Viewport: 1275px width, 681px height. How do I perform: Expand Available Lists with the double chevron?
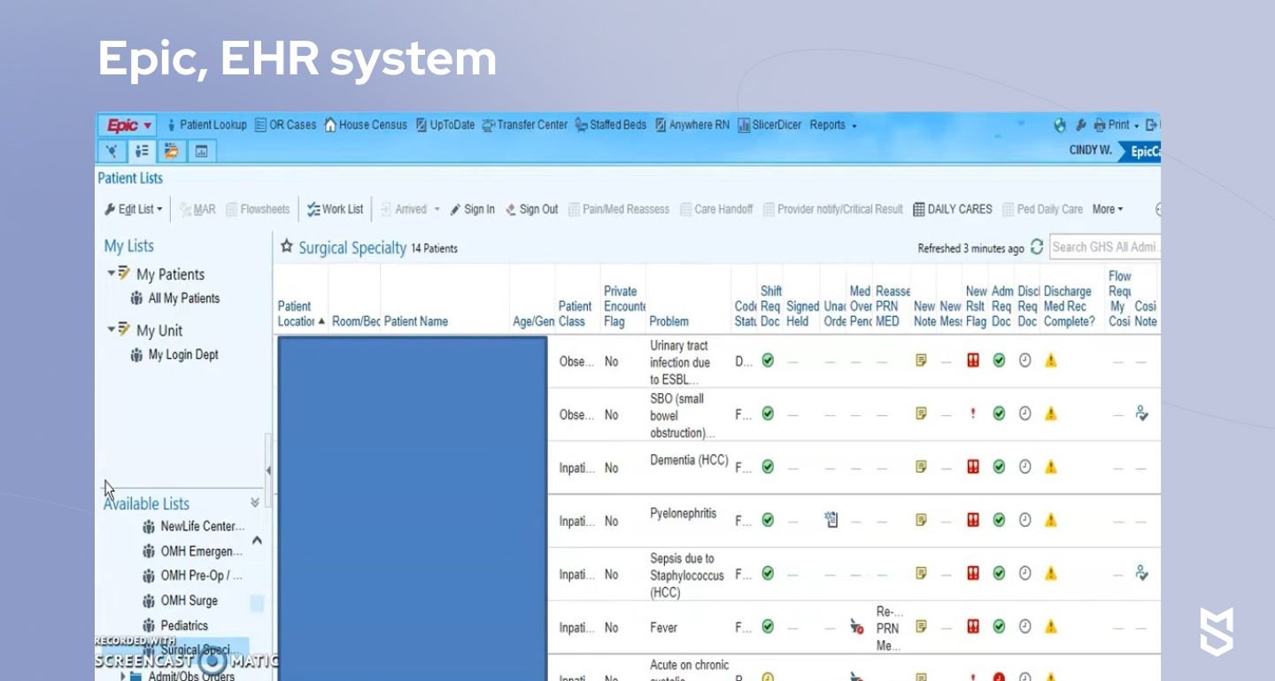tap(255, 502)
